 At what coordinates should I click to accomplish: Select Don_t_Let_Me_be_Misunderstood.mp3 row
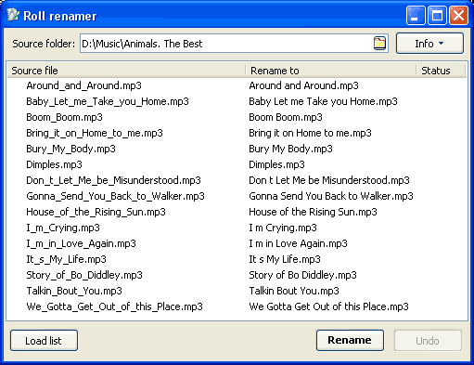tap(237, 180)
